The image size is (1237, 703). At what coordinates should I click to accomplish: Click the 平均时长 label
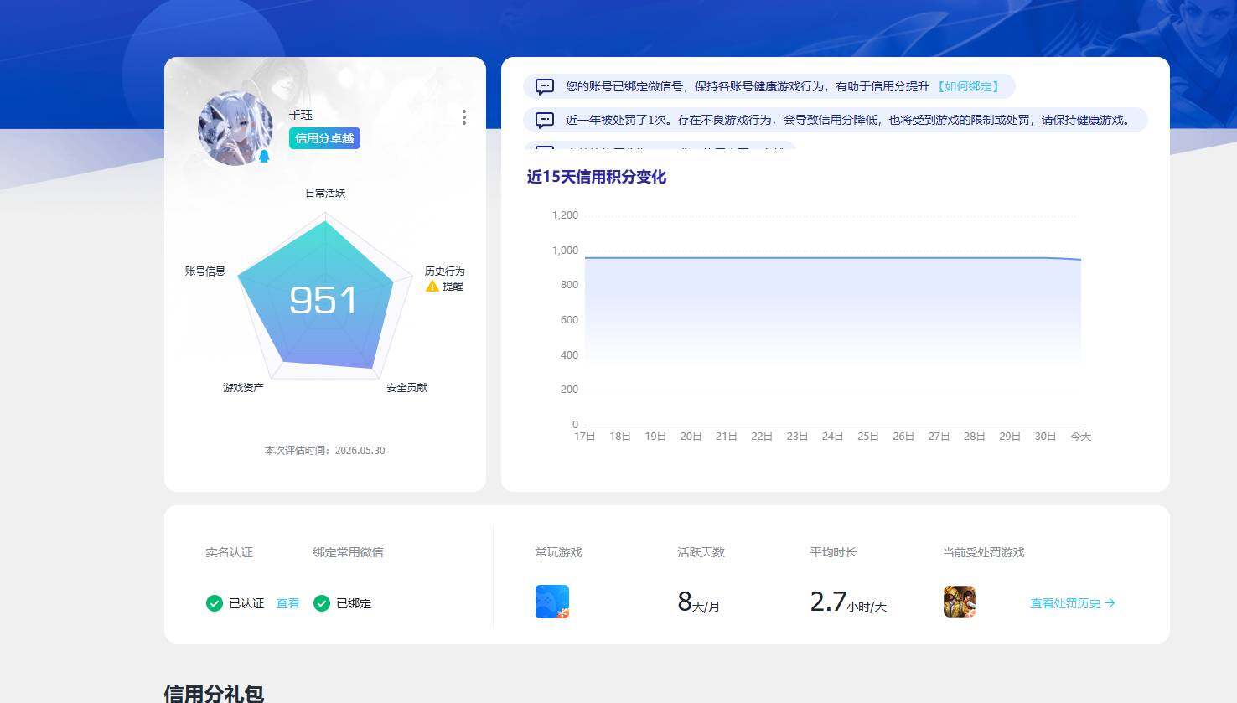coord(833,552)
